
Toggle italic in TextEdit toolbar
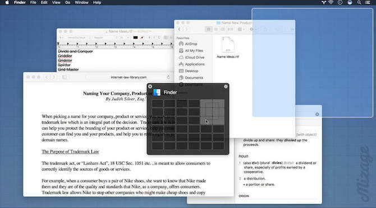click(154, 37)
